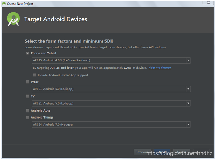Tick the Android Auto checkbox
Viewport: 216px width, 160px height.
pyautogui.click(x=28, y=111)
